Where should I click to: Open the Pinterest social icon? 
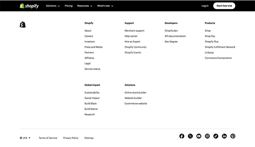[x=233, y=136]
